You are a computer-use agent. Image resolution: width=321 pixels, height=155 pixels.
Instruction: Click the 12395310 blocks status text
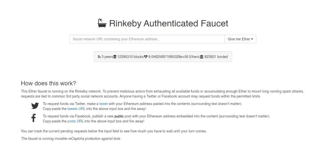click(130, 57)
